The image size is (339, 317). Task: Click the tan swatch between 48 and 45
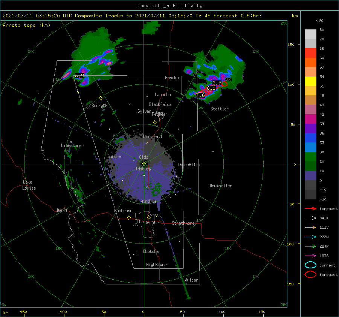click(x=310, y=100)
